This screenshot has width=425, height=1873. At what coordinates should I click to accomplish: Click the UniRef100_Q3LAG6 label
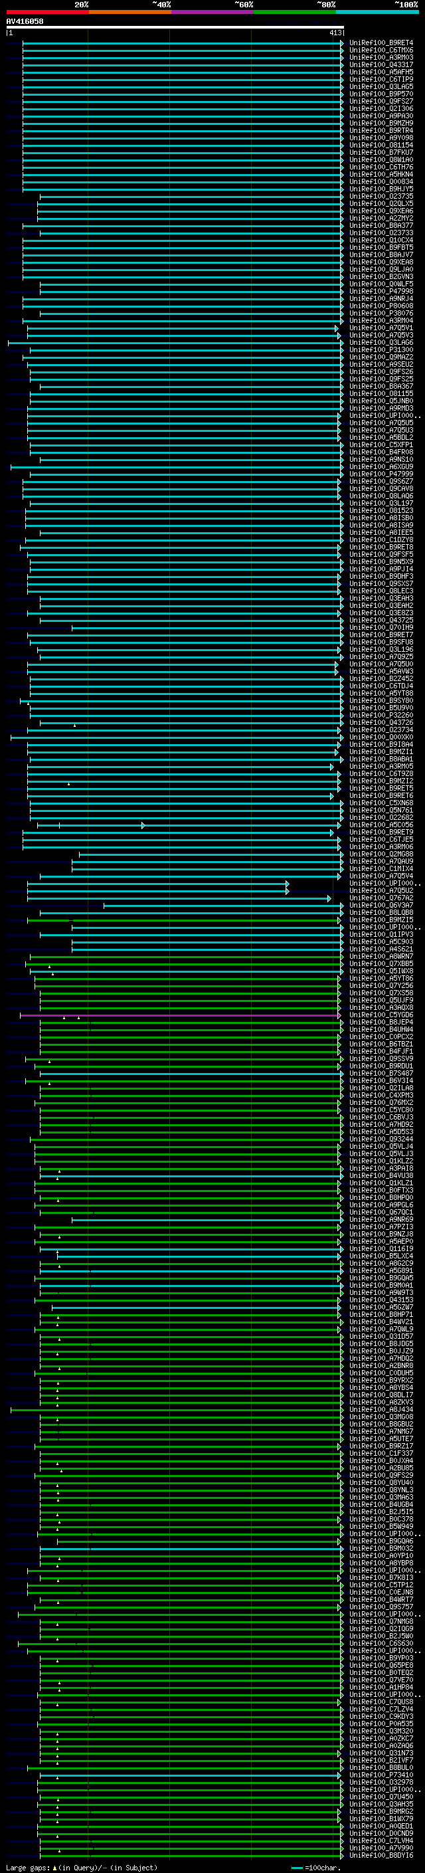click(x=381, y=342)
